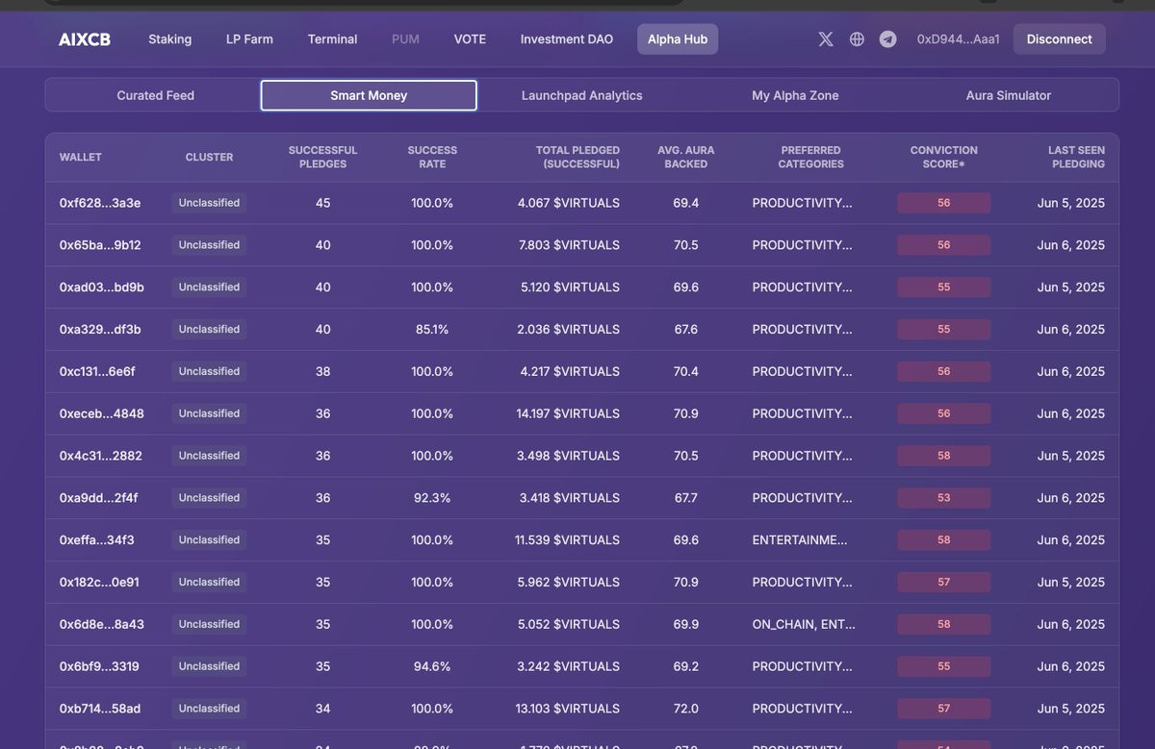Open the X (Twitter) icon link
Viewport: 1155px width, 749px height.
click(x=826, y=39)
